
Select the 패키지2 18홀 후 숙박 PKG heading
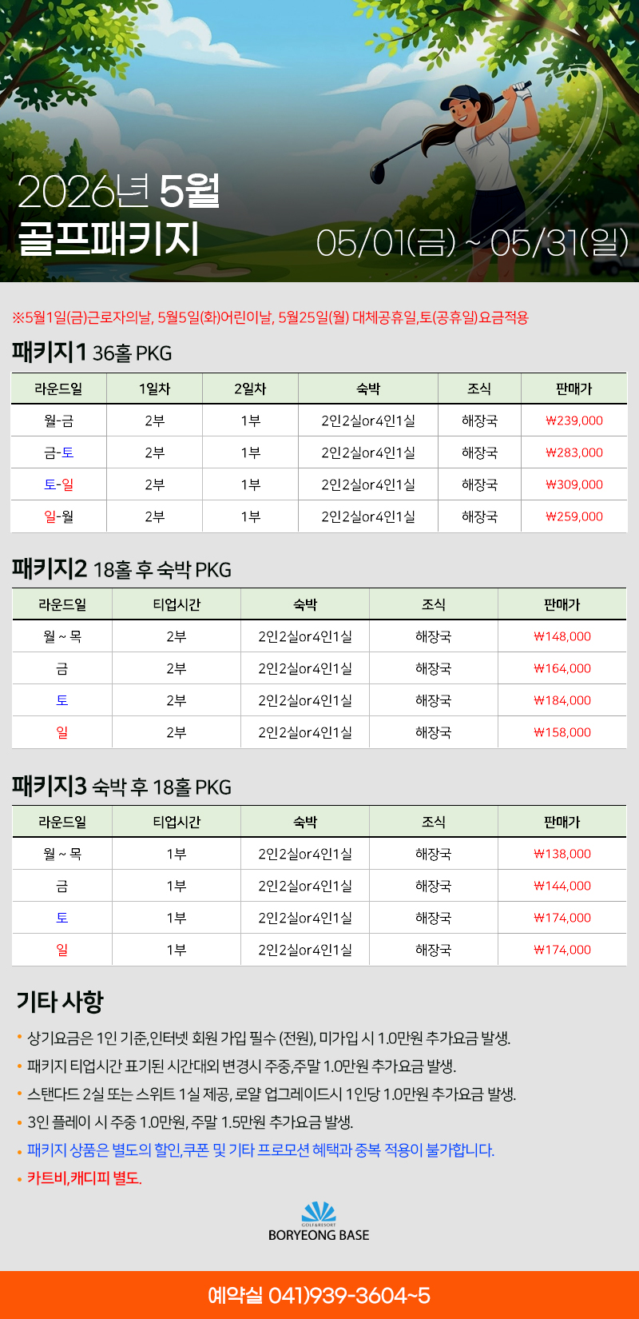click(121, 569)
